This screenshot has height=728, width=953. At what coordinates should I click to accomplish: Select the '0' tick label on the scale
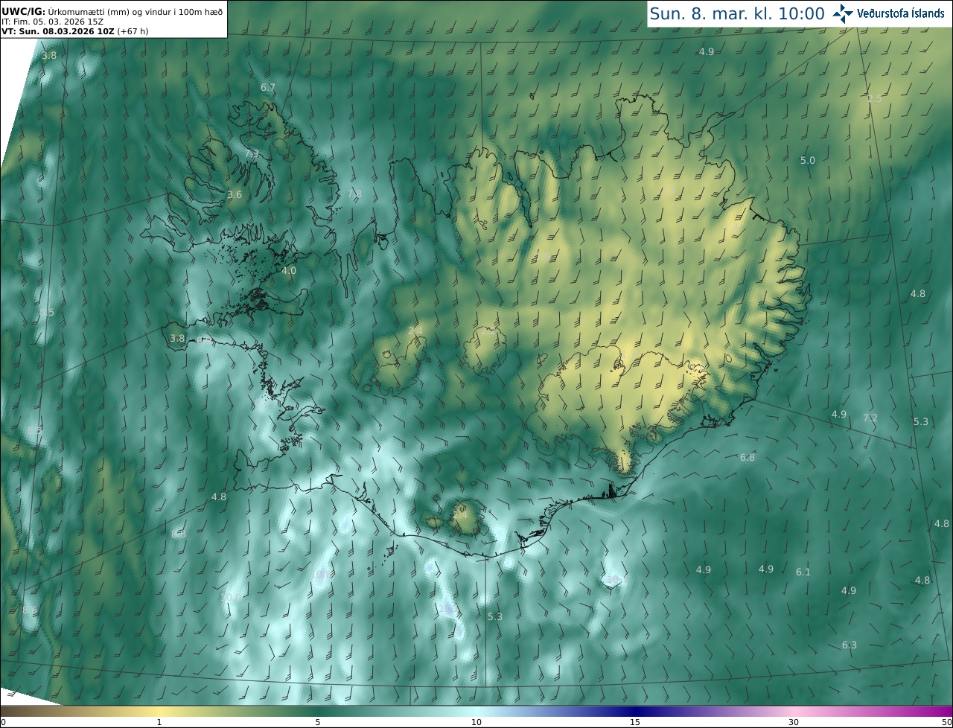tap(3, 722)
